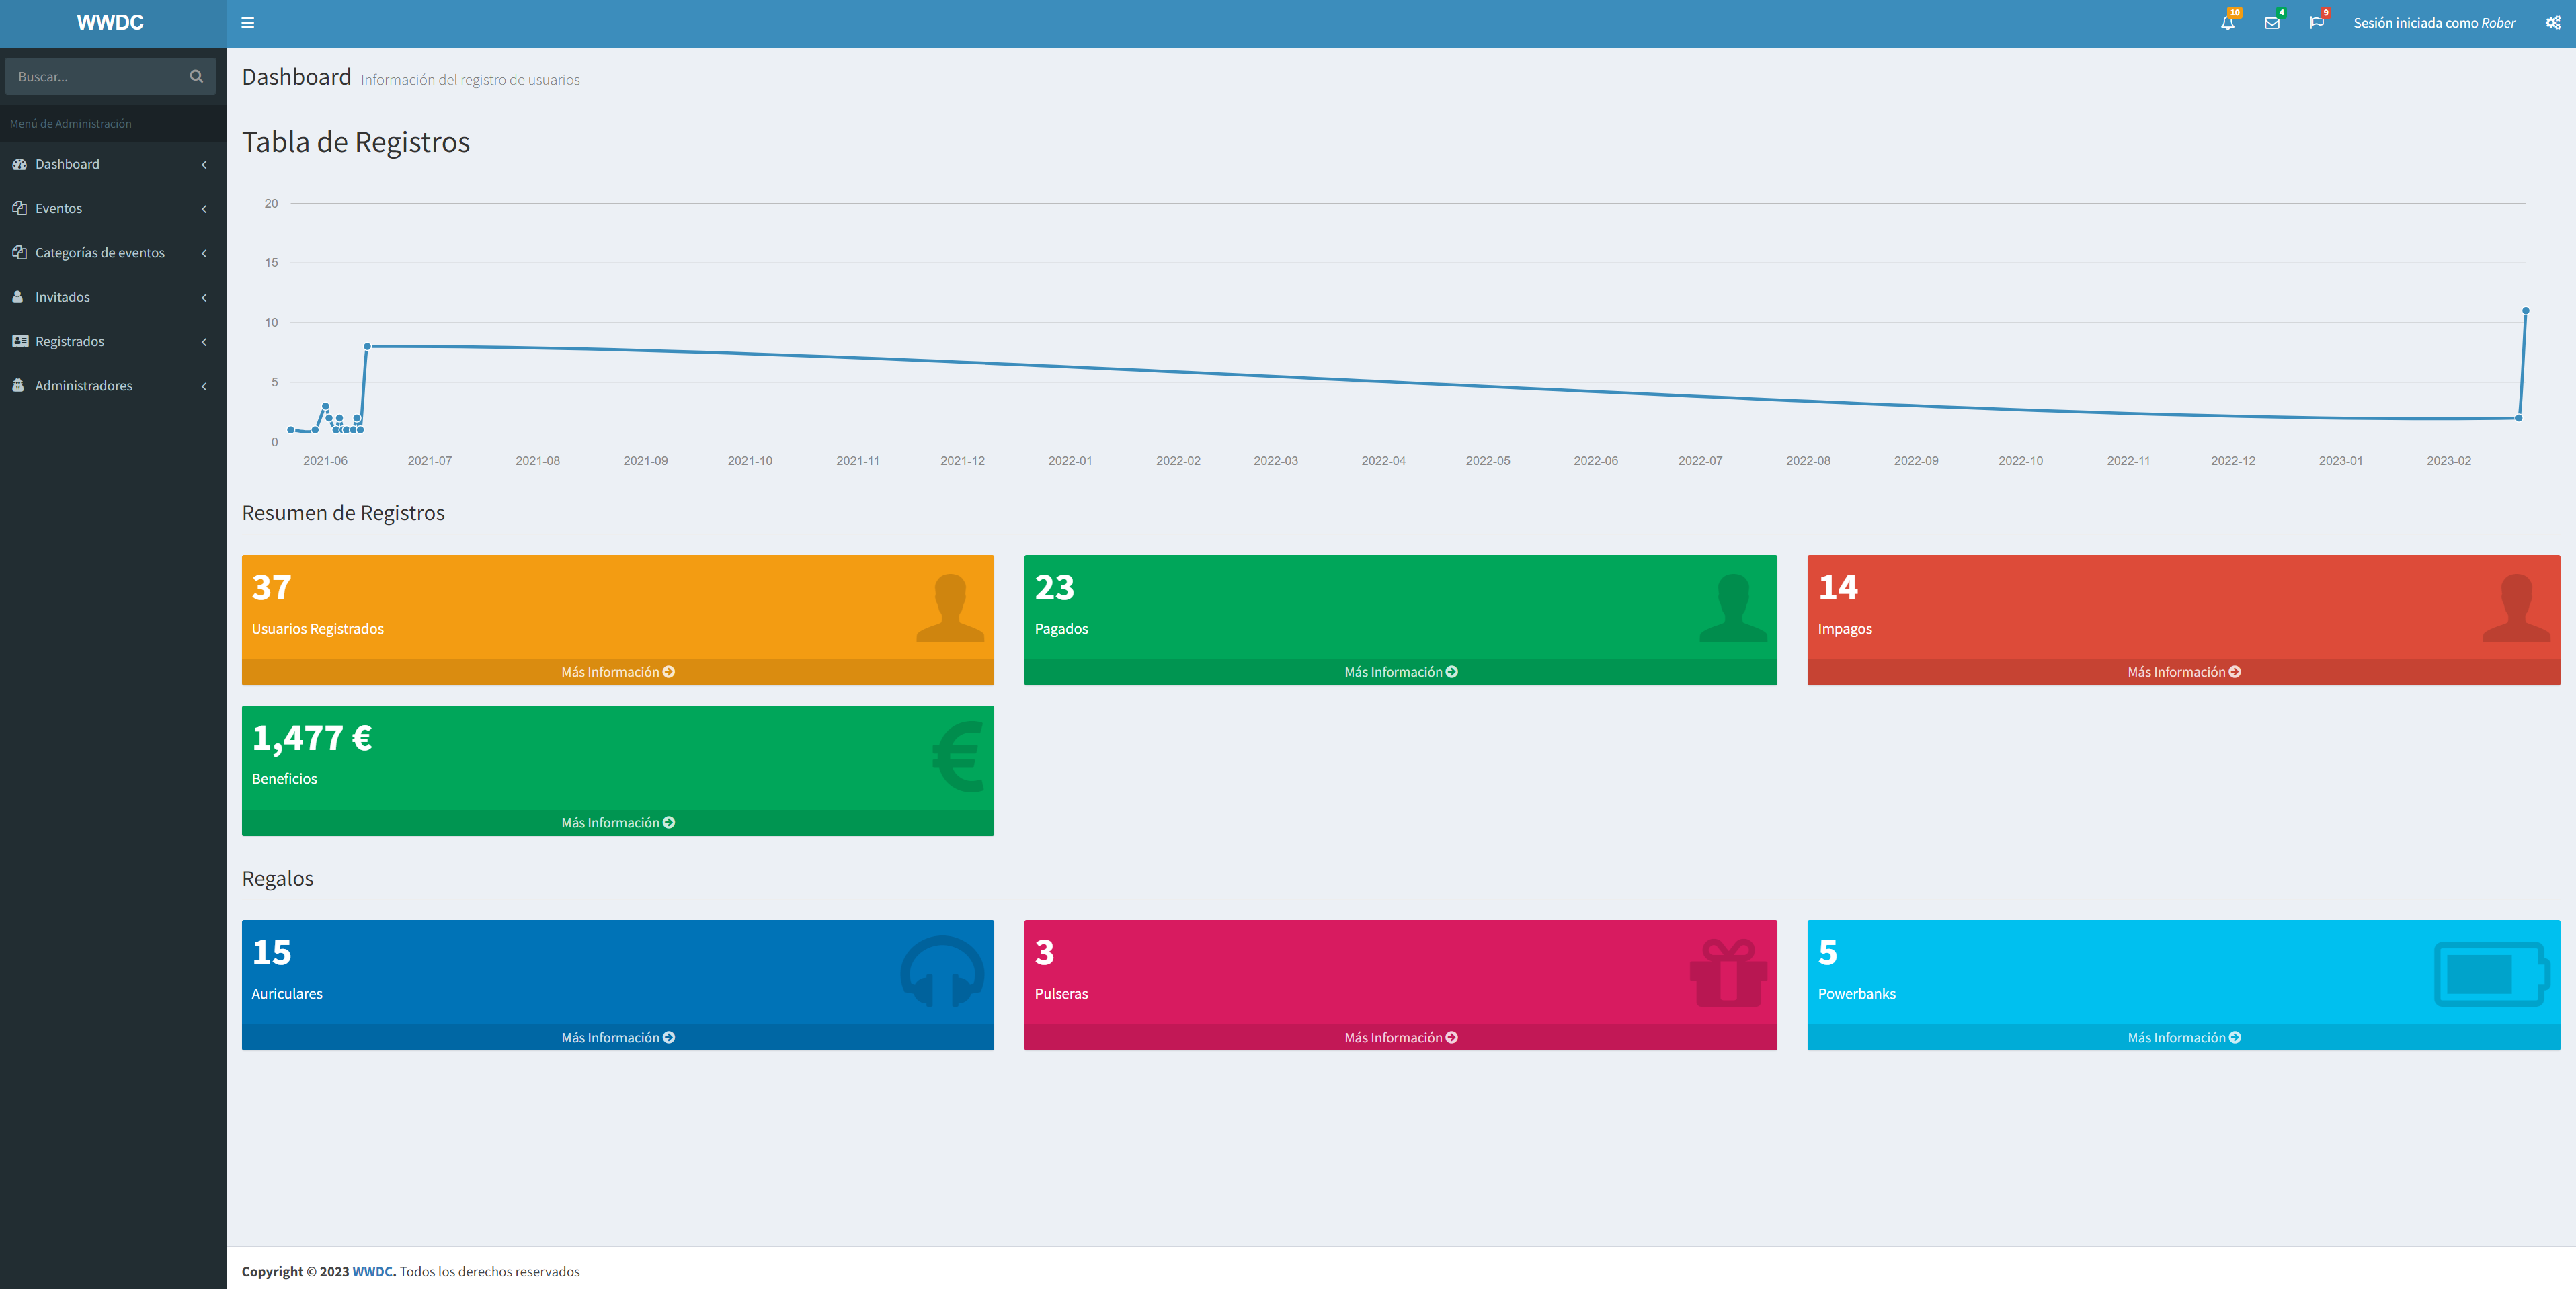Click the last chart data point
The height and width of the screenshot is (1289, 2576).
click(x=2525, y=311)
